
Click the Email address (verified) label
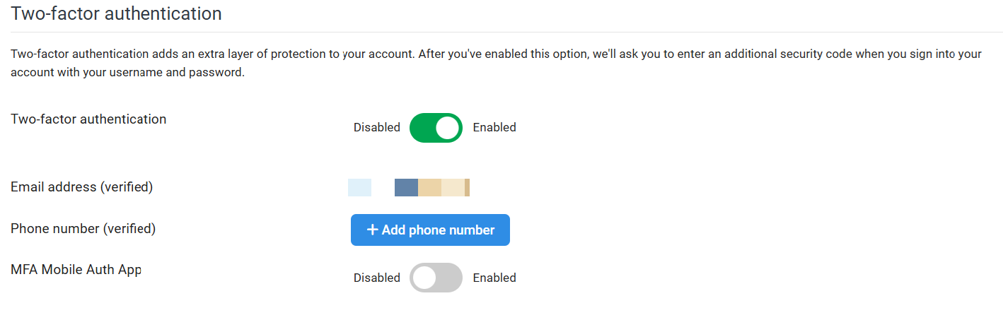click(x=82, y=187)
